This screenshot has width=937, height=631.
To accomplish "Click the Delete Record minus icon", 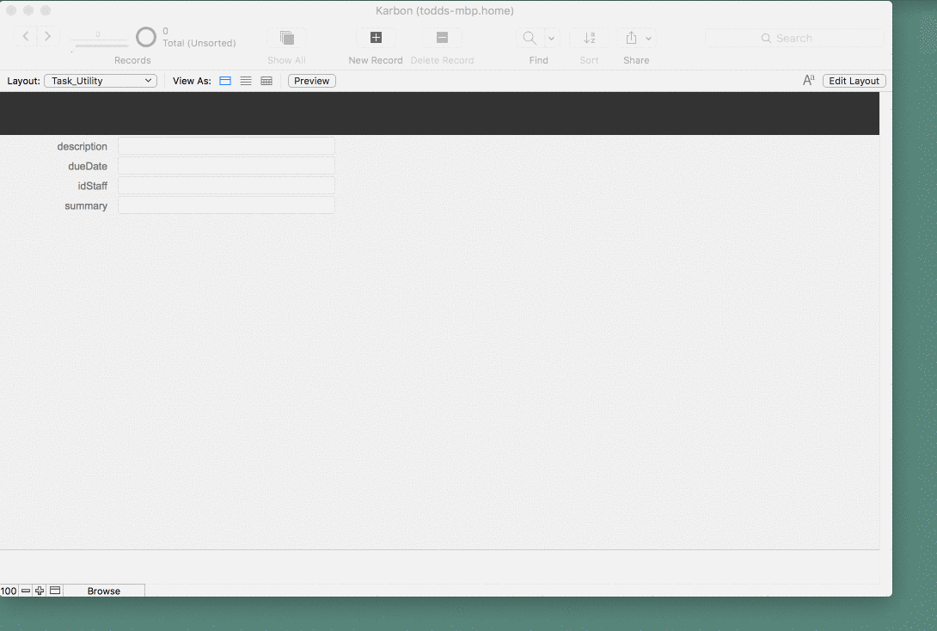I will [442, 38].
